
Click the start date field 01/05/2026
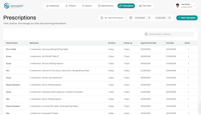[x=142, y=18]
